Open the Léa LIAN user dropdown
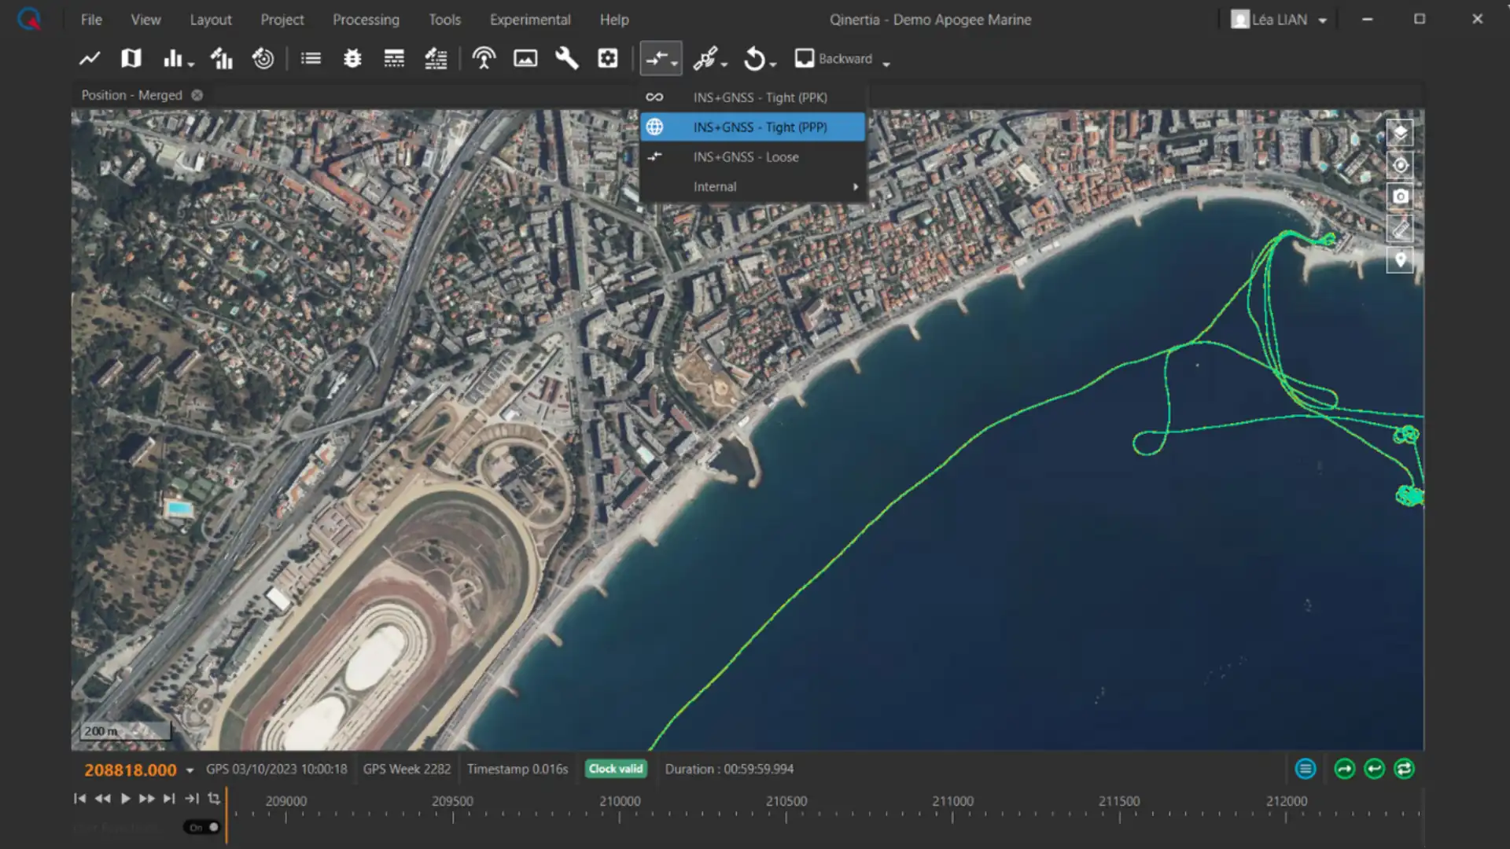 1322,20
